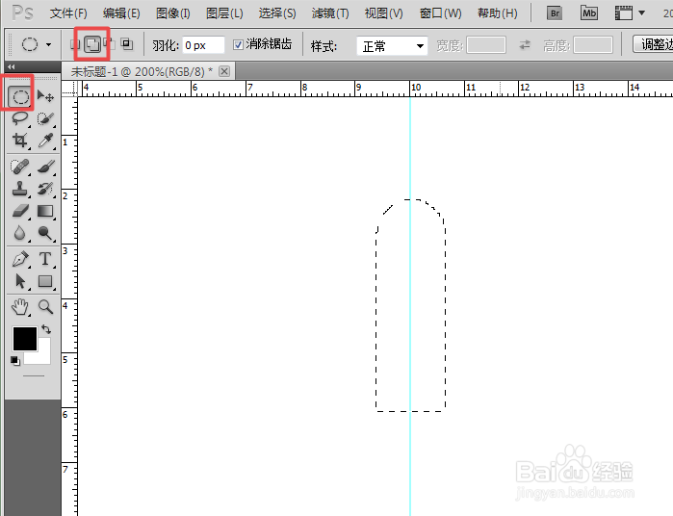
Task: Click the ruler origin corner box
Action: (69, 89)
